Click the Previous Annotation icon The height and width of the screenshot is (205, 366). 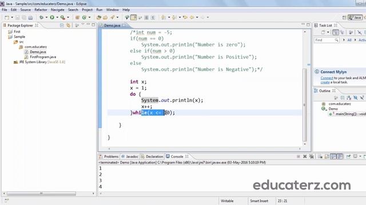click(174, 18)
